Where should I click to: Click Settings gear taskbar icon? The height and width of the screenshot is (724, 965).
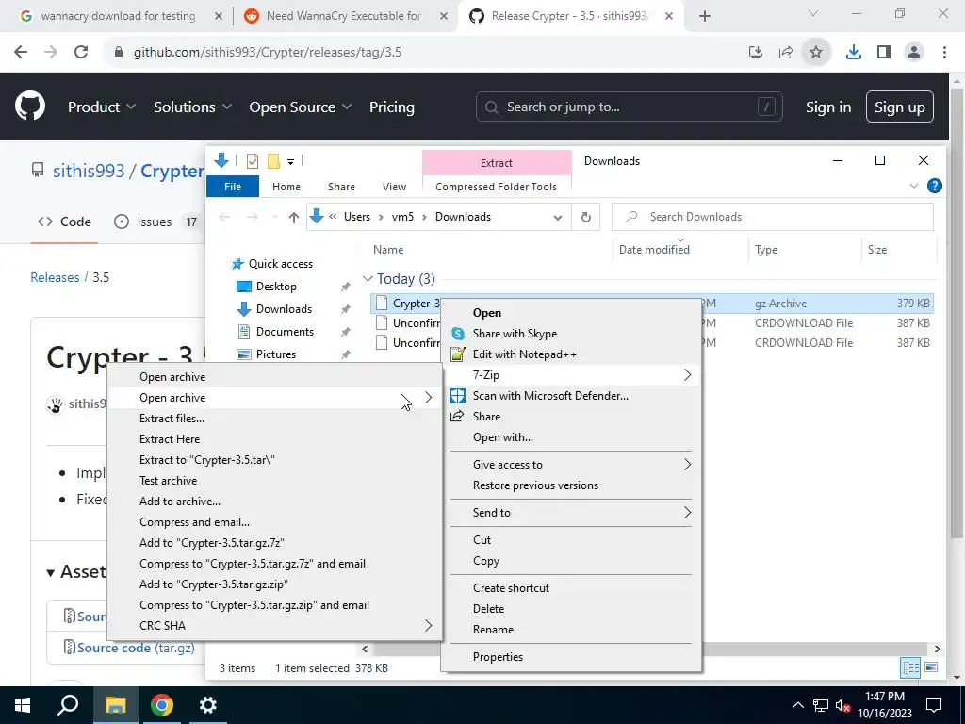point(208,705)
